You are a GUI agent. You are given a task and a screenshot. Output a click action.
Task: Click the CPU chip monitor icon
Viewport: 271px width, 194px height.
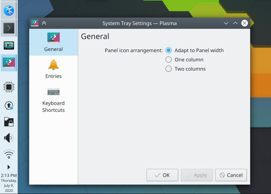9,87
